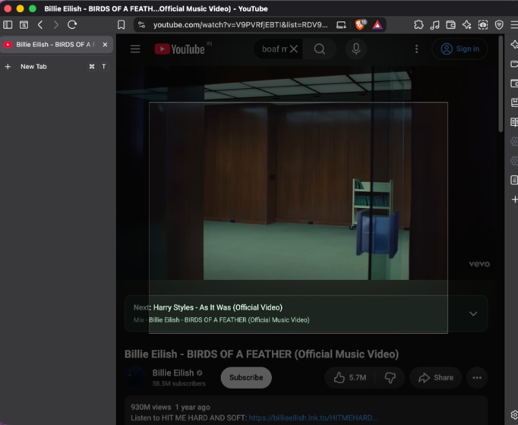The height and width of the screenshot is (425, 518).
Task: View site information icon in address bar
Action: (141, 25)
